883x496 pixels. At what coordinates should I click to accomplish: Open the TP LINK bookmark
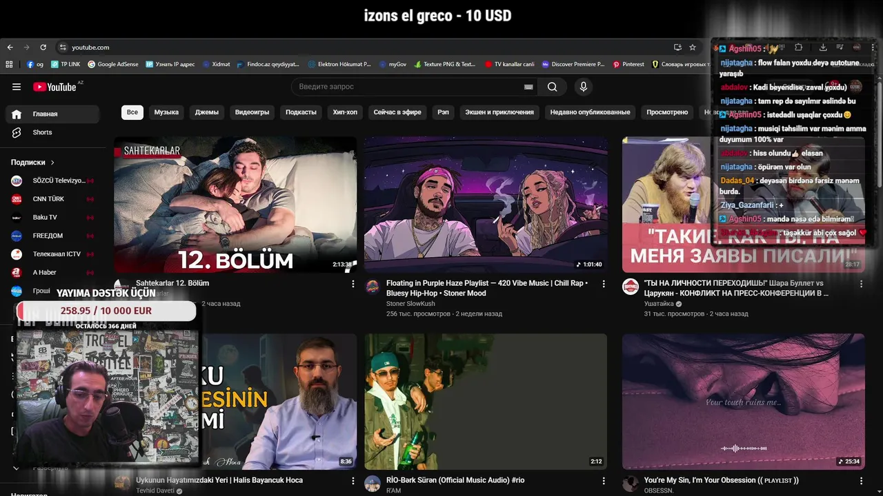coord(66,64)
